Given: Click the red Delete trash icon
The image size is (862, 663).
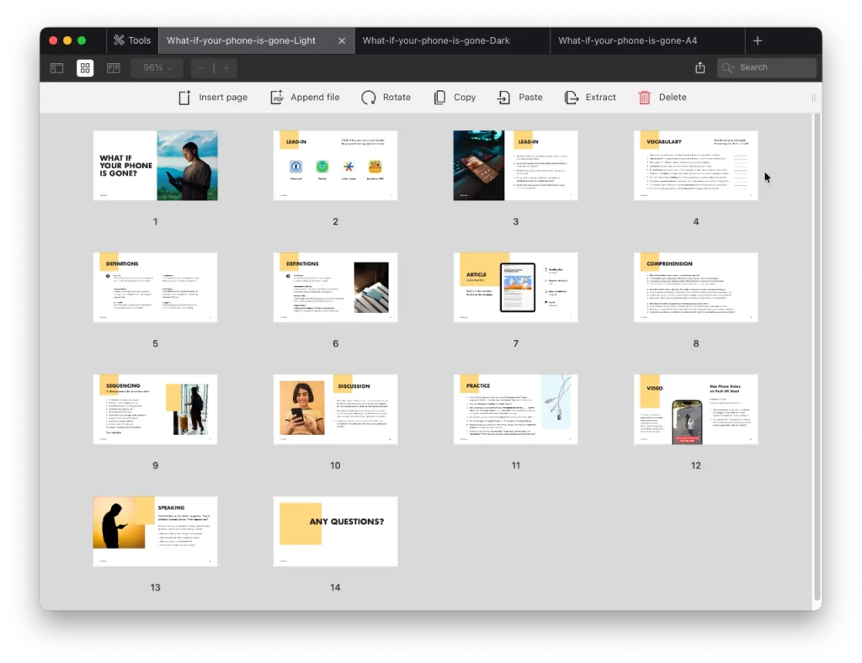Looking at the screenshot, I should 645,98.
